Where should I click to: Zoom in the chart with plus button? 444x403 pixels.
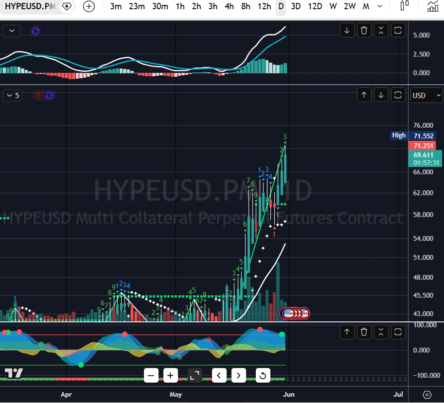tap(170, 376)
